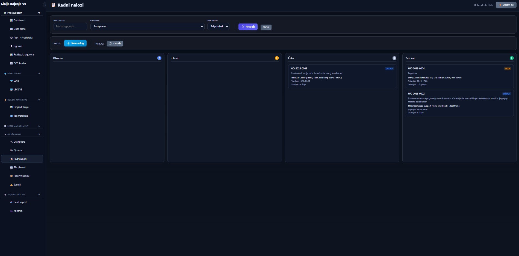Image resolution: width=519 pixels, height=256 pixels.
Task: Focus the Pretraga search input field
Action: point(70,27)
